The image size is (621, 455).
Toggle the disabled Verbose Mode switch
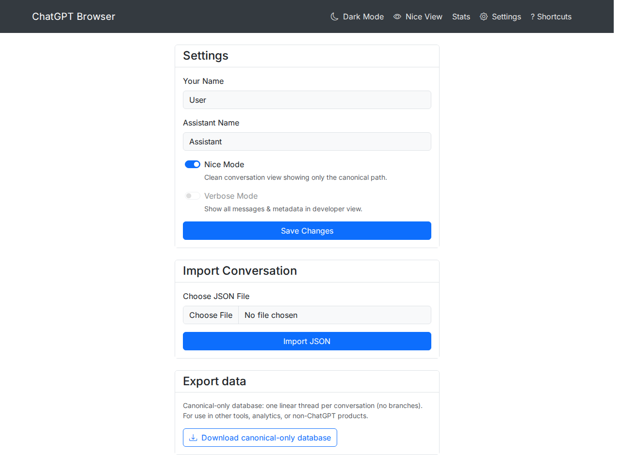(193, 196)
